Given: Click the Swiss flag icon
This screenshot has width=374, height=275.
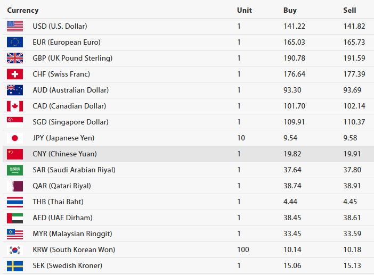Looking at the screenshot, I should click(x=15, y=74).
